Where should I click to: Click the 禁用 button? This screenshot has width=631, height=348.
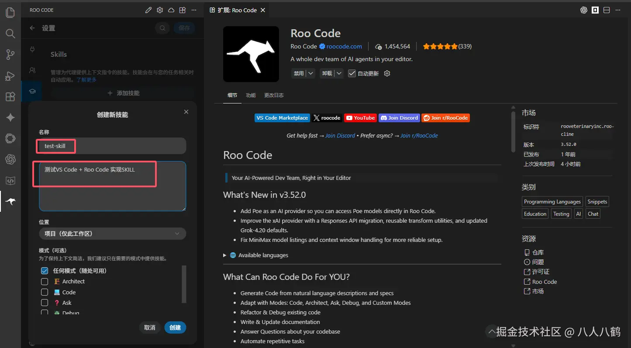(x=299, y=73)
